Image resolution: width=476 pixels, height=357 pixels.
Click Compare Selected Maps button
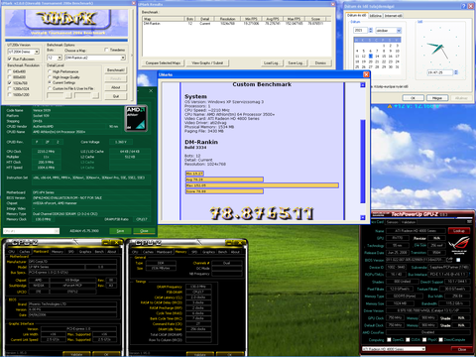pyautogui.click(x=163, y=62)
